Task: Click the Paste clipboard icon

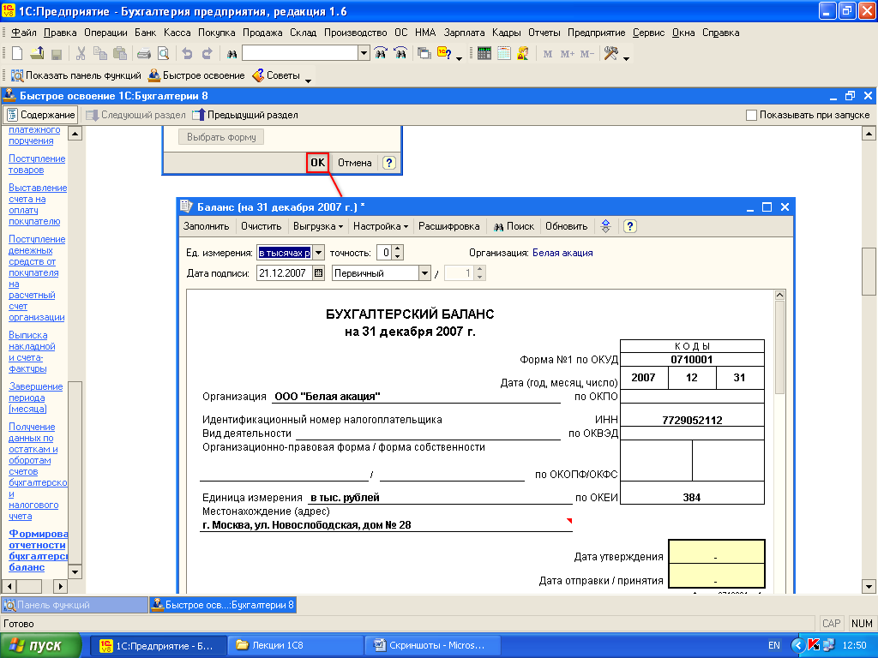Action: pyautogui.click(x=120, y=54)
